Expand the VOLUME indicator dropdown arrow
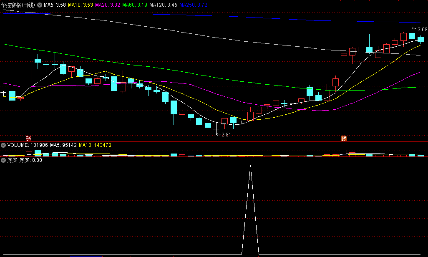428x257 pixels. point(3,145)
